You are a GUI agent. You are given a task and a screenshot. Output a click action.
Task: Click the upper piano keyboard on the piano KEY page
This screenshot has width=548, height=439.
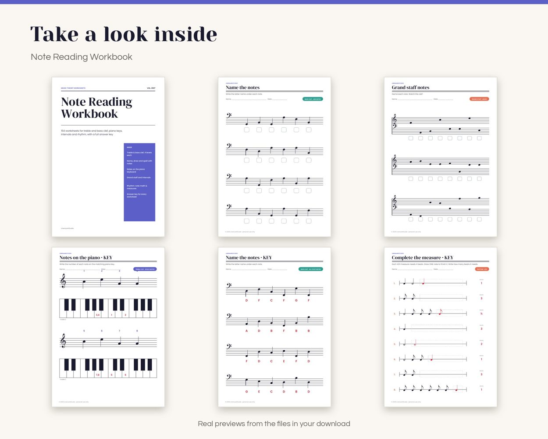[108, 308]
